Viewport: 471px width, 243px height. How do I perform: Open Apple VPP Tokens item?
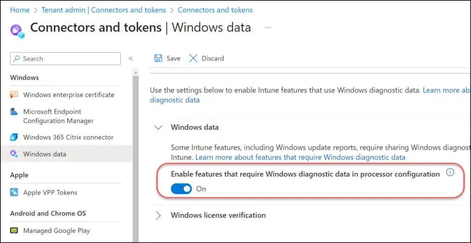[x=50, y=192]
